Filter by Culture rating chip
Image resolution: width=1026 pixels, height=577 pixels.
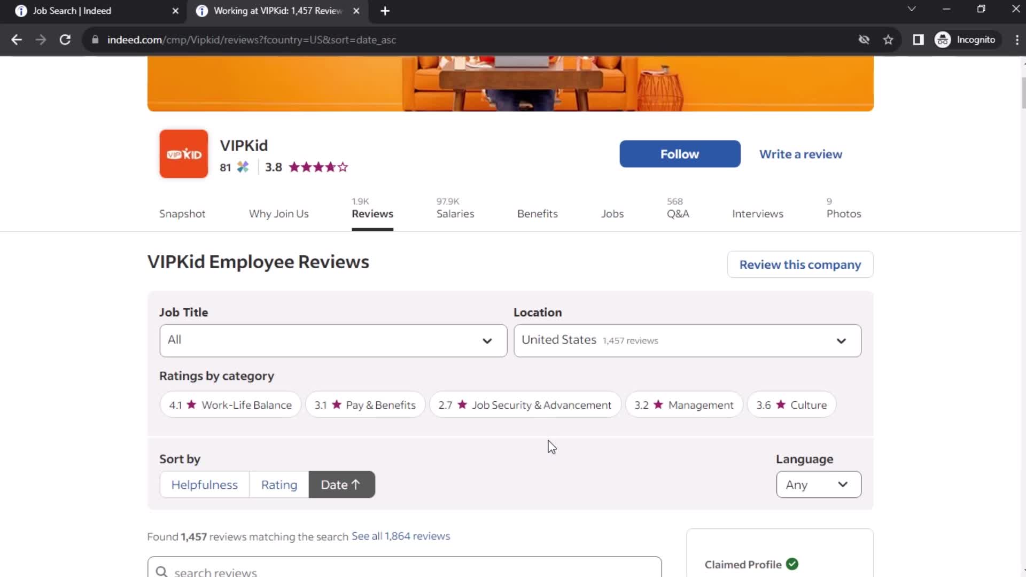(x=791, y=405)
